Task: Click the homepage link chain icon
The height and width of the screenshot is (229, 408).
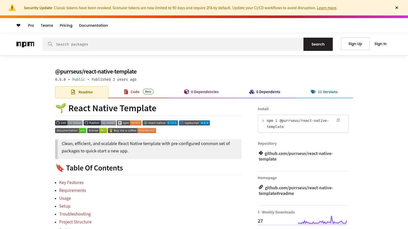Action: click(261, 187)
